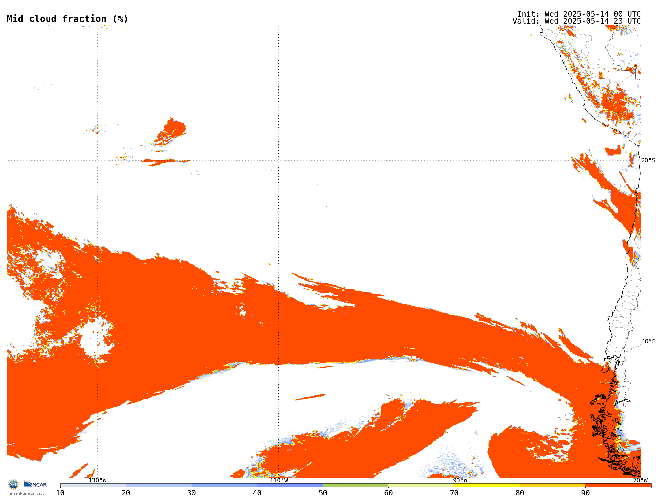Click the 40°S latitude label
The width and height of the screenshot is (661, 497).
(648, 341)
